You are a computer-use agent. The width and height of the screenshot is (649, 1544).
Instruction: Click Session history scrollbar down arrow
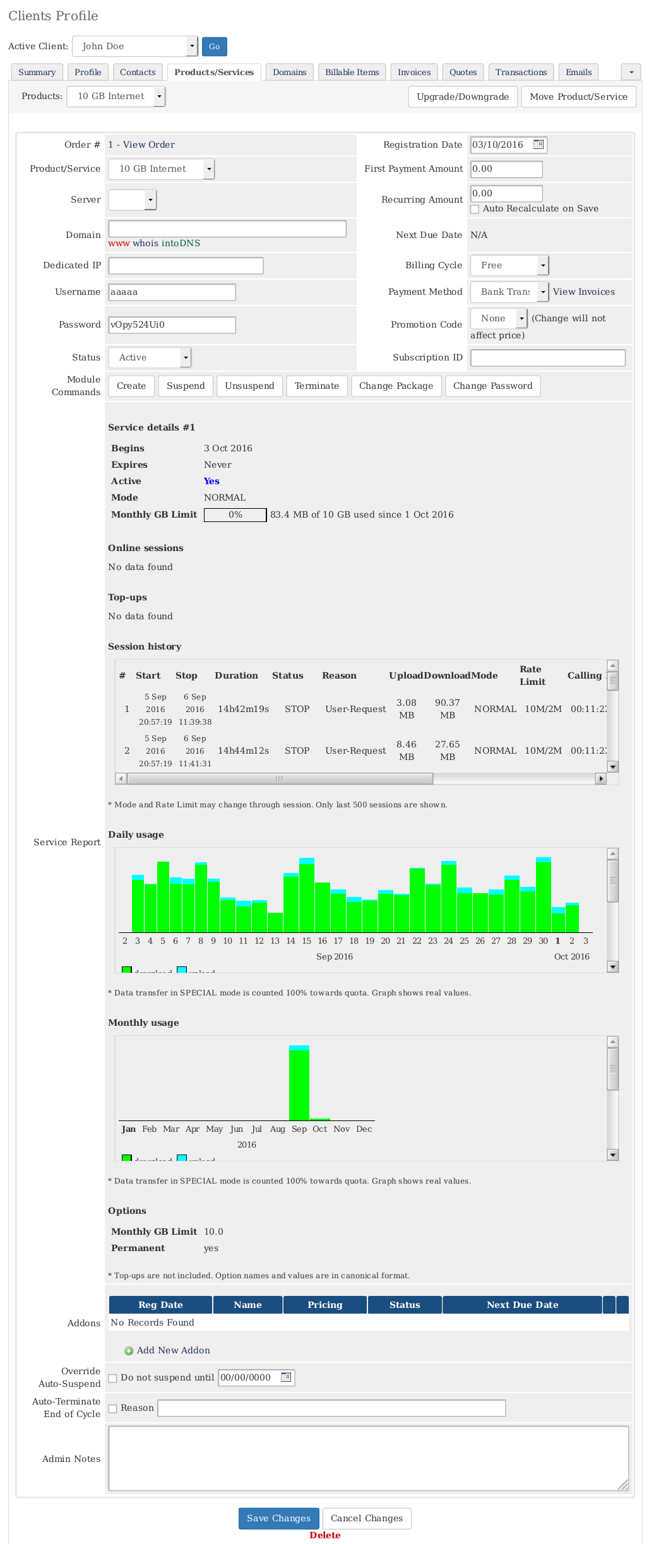click(612, 766)
